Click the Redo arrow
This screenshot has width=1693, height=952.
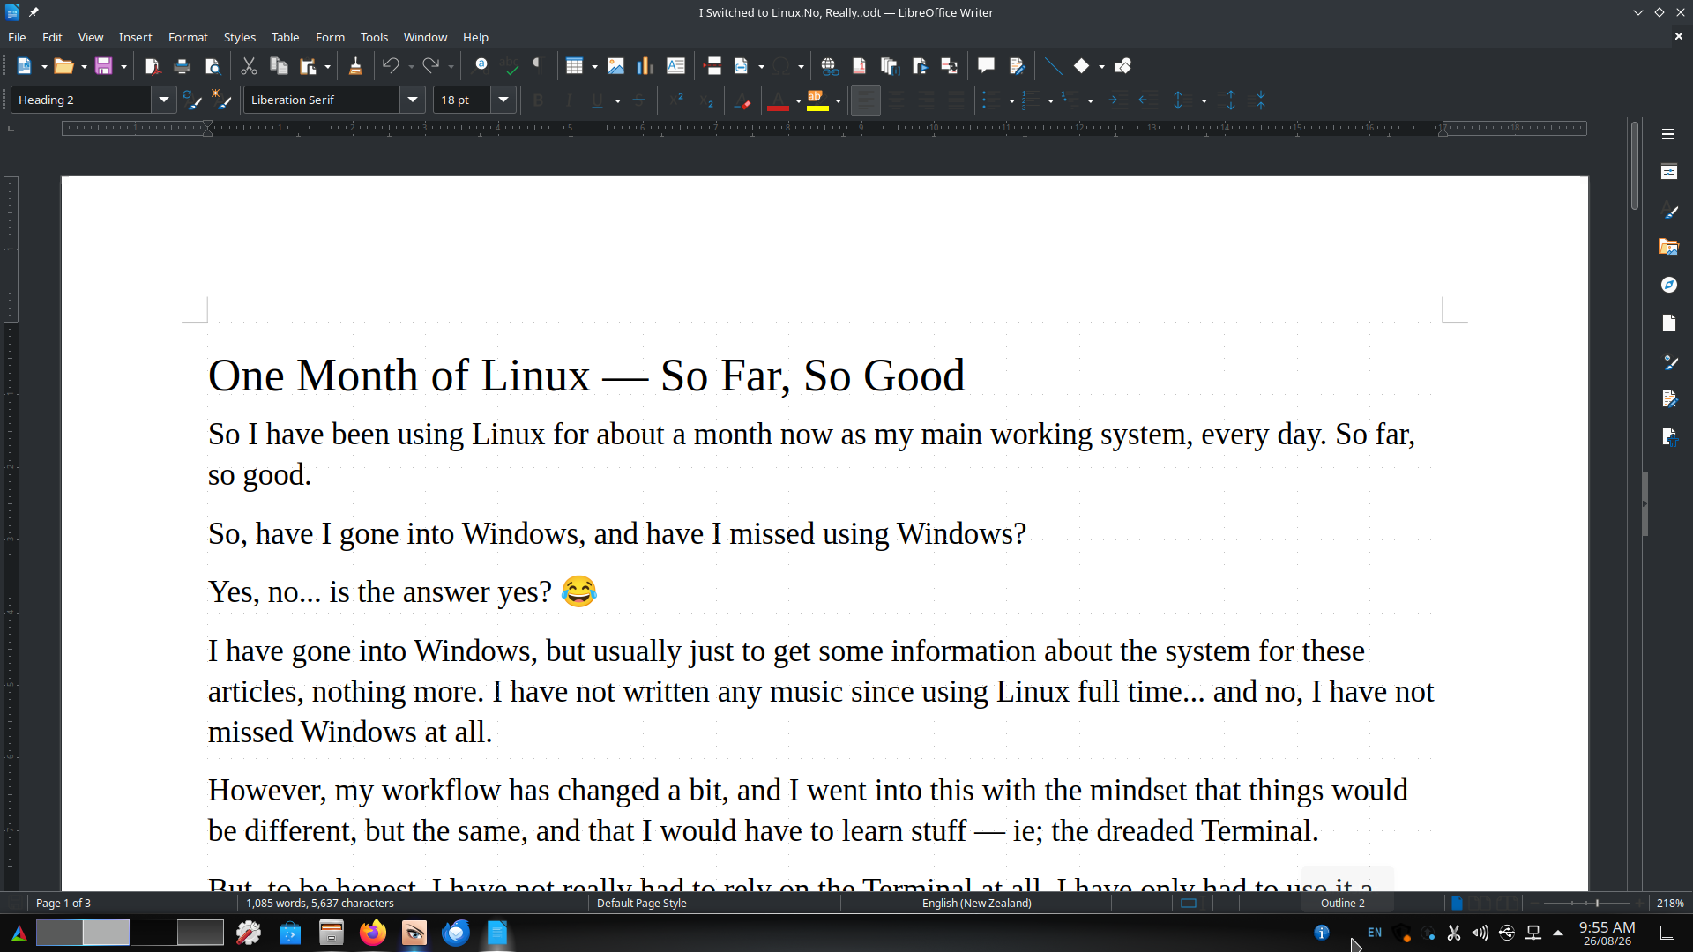point(430,66)
